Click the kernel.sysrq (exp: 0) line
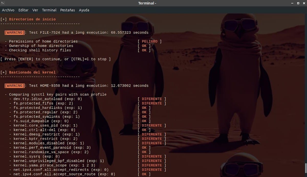The image size is (307, 177). [37, 157]
